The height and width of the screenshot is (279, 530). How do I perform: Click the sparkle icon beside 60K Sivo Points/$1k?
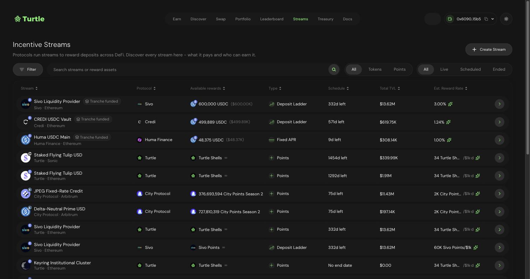pyautogui.click(x=476, y=247)
